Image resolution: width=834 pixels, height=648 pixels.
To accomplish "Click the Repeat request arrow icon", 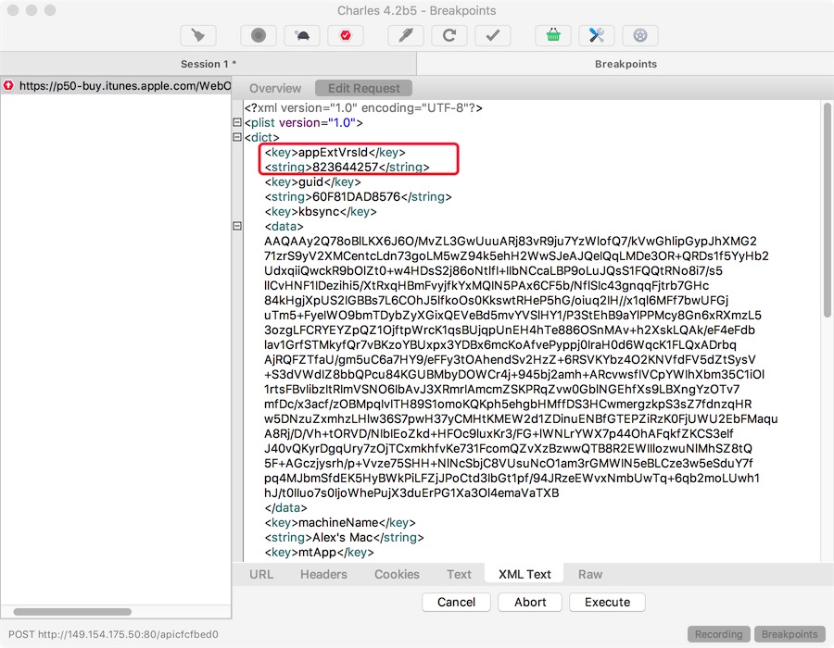I will pos(449,35).
